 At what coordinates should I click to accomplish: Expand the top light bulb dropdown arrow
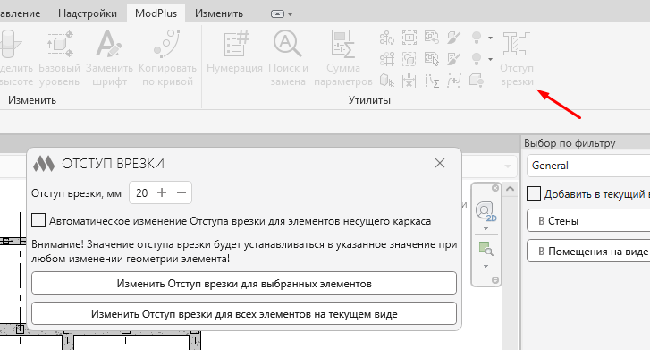490,38
